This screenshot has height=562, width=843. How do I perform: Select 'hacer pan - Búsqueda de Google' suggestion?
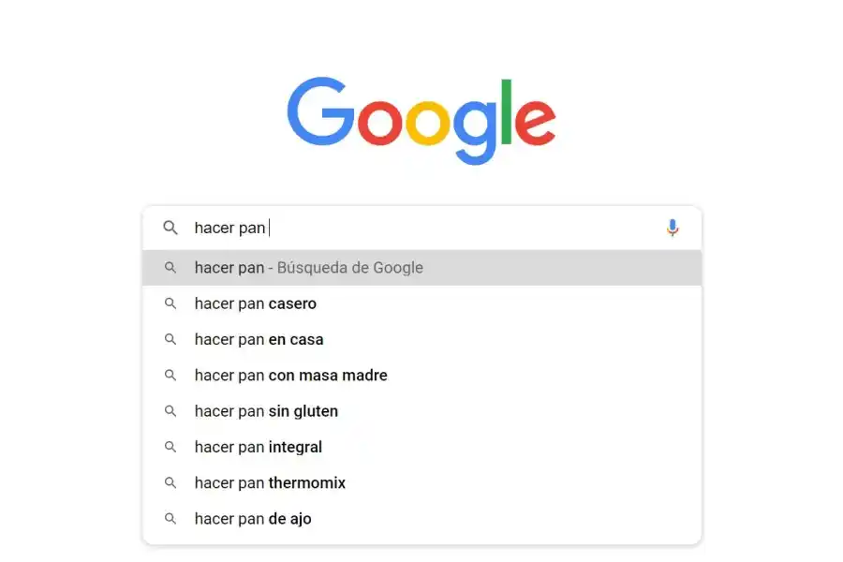tap(309, 268)
